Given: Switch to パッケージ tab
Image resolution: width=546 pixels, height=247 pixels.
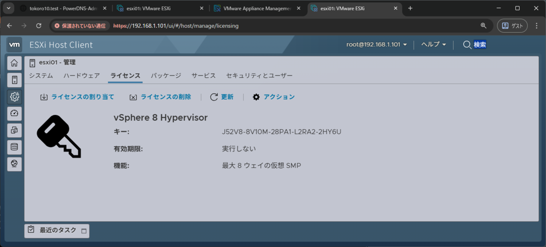Looking at the screenshot, I should tap(166, 76).
